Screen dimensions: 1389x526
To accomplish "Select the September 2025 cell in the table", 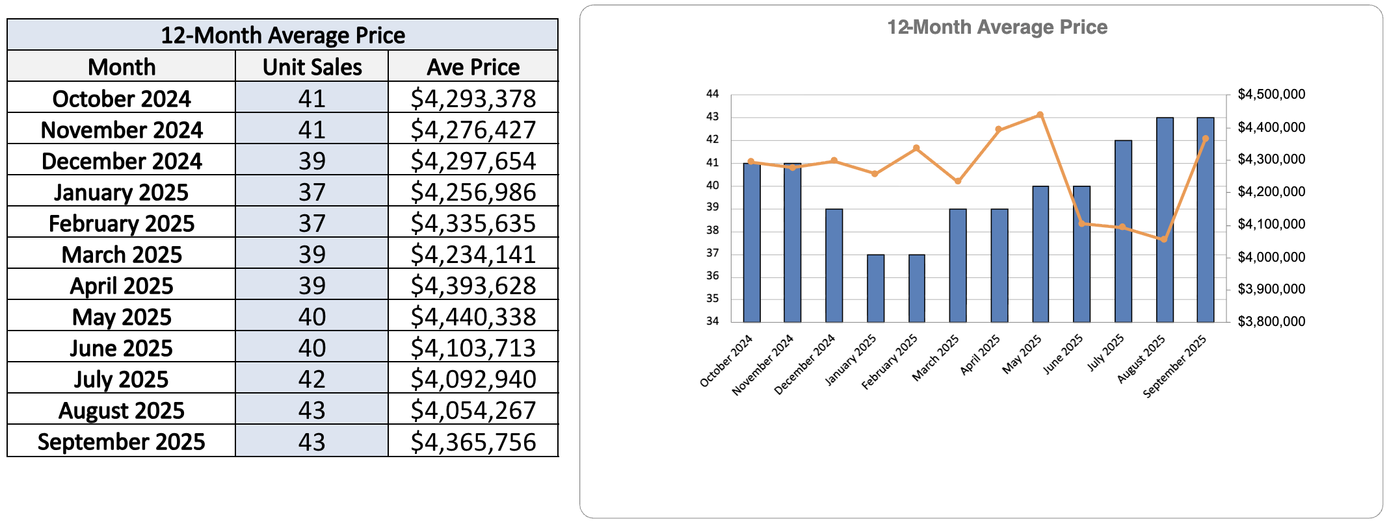I will [122, 442].
